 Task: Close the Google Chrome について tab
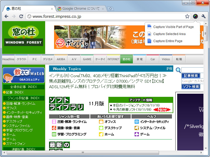103,9
